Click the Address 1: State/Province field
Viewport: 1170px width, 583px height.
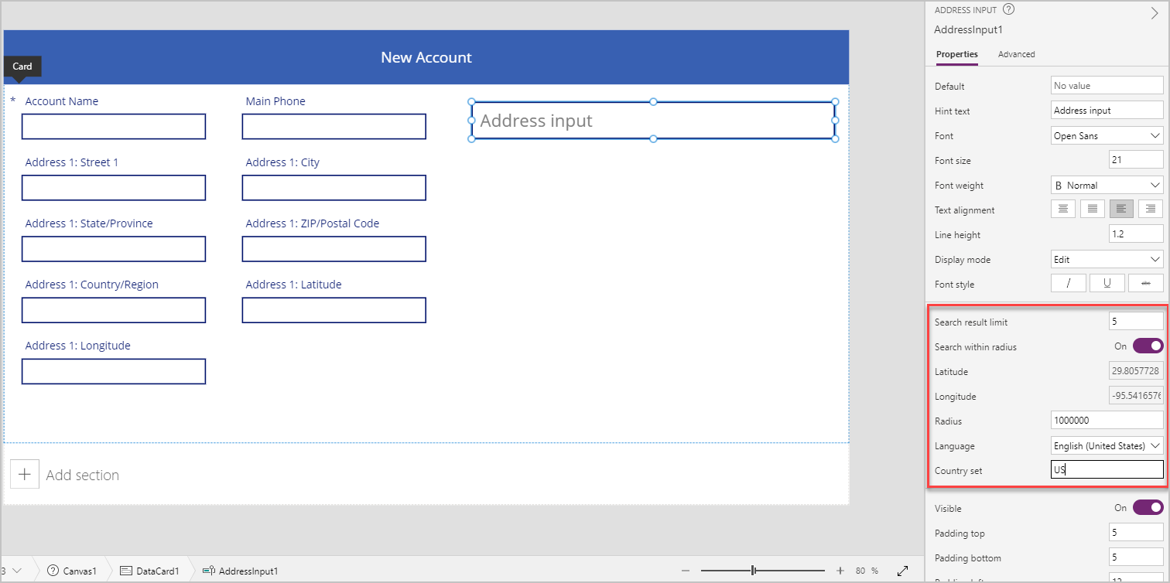114,249
